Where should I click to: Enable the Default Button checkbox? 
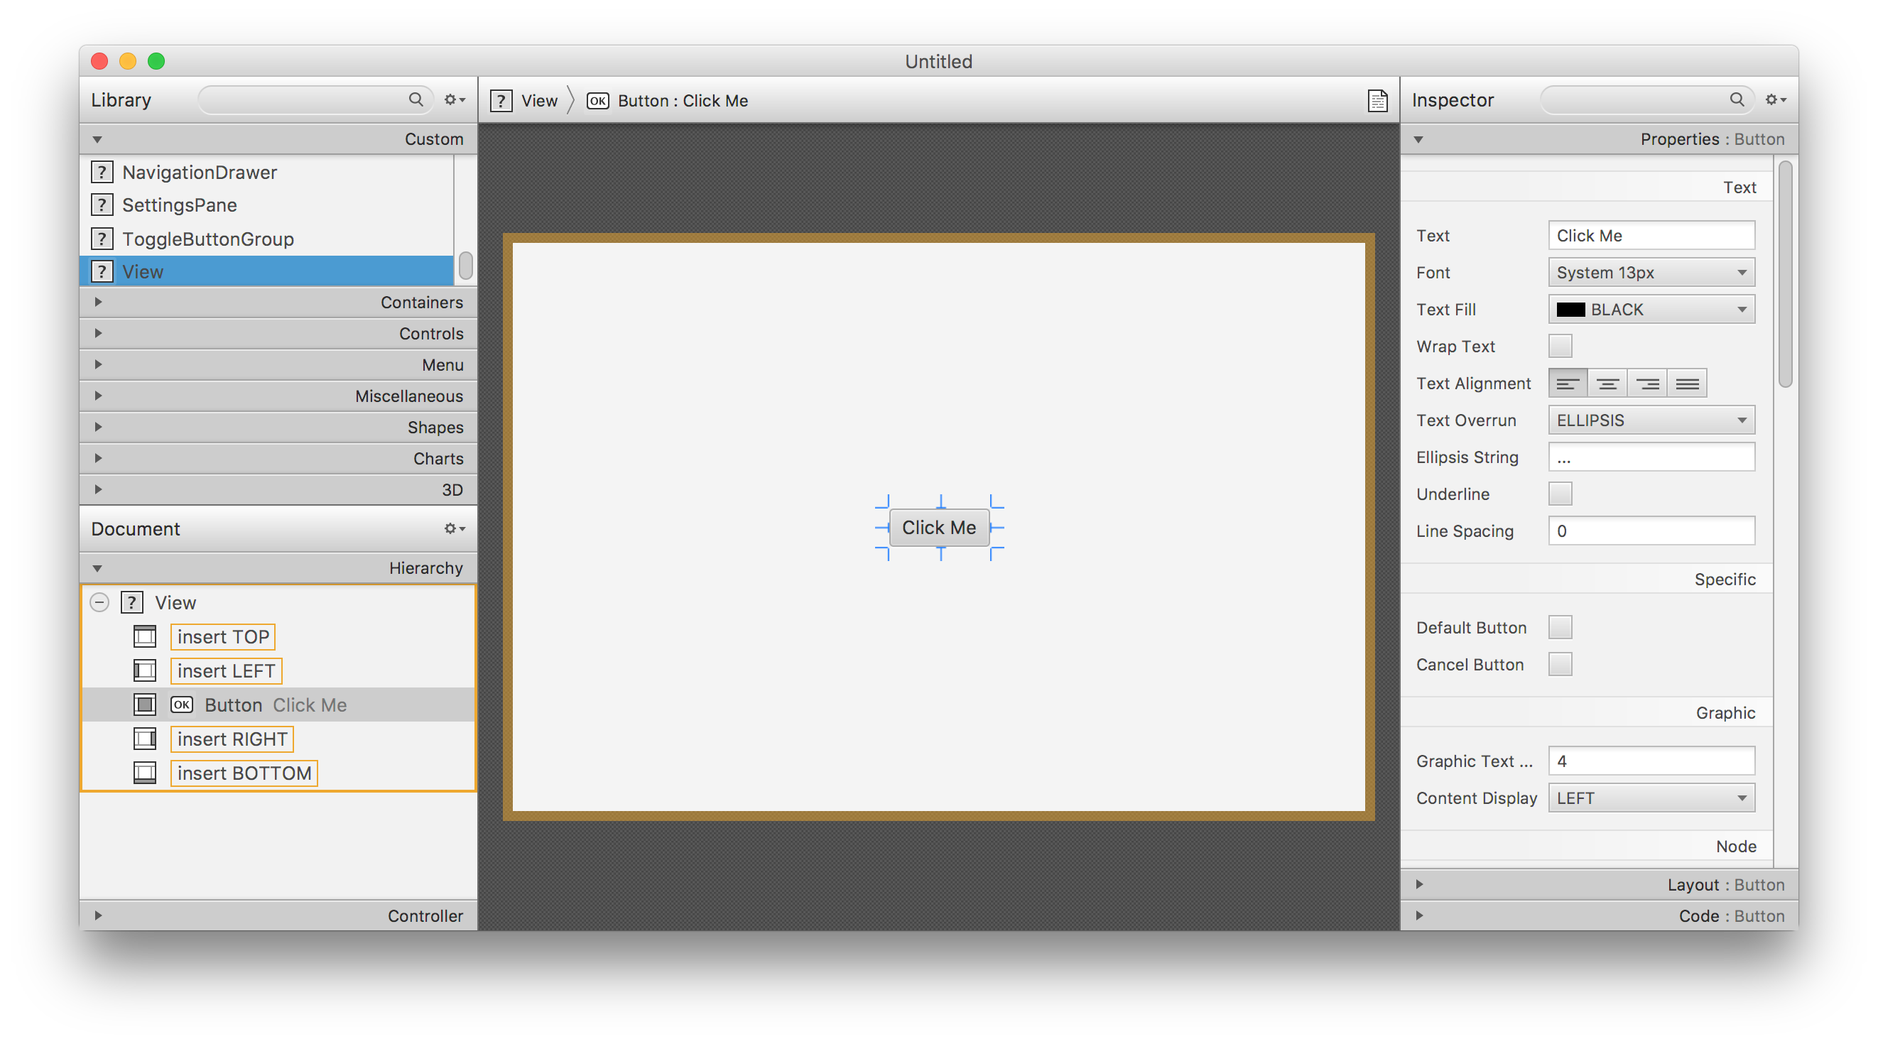[1564, 626]
